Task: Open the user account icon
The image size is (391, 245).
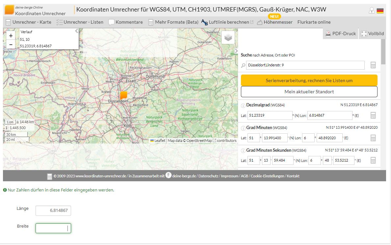Action: point(372,11)
